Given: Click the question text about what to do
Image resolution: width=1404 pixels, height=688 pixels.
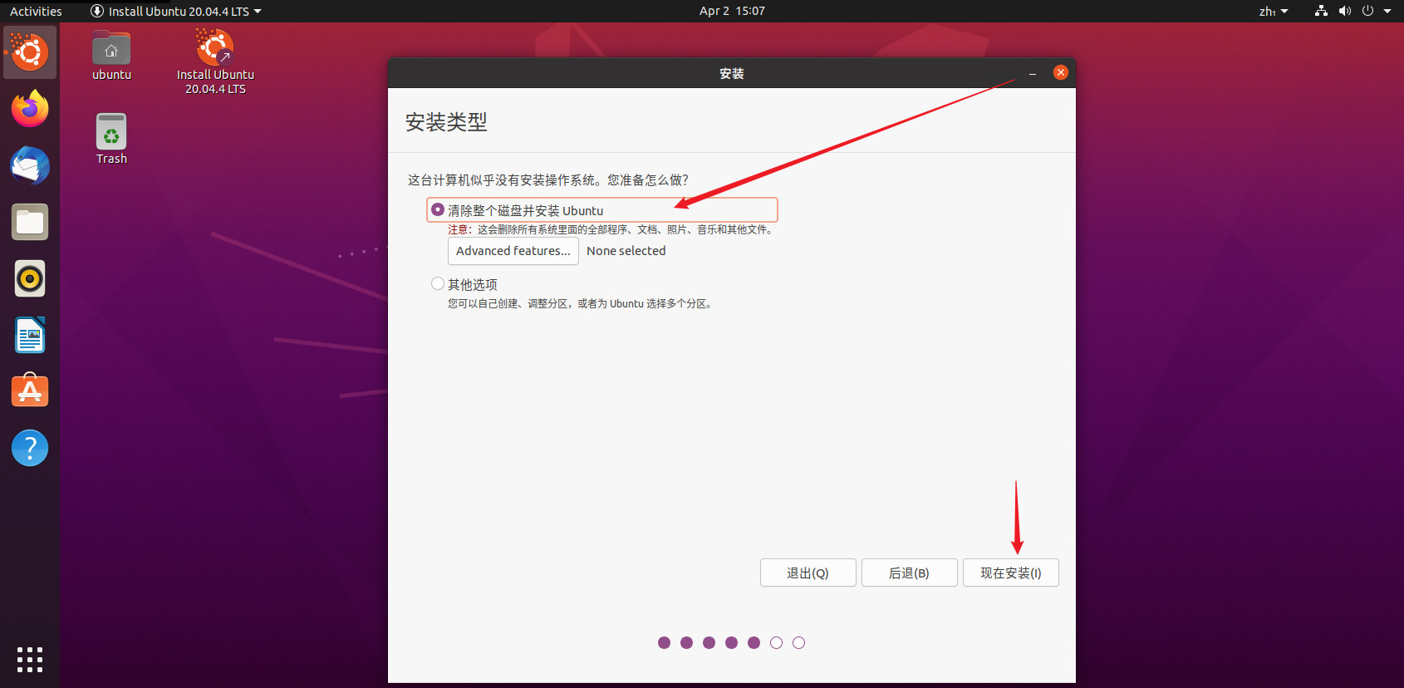Looking at the screenshot, I should point(548,180).
